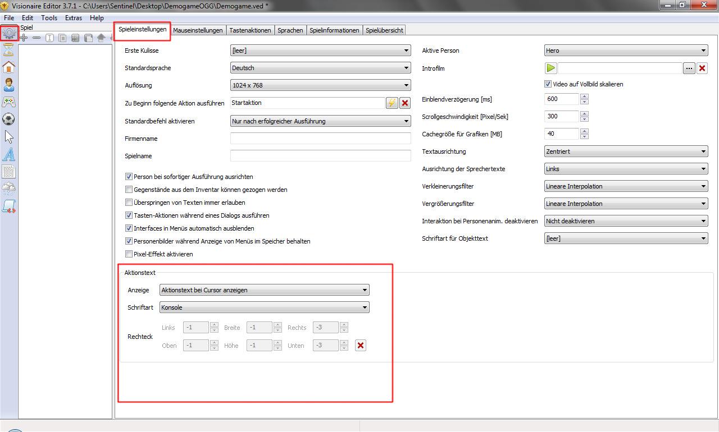Image resolution: width=719 pixels, height=432 pixels.
Task: Click the fourth grey list toolbar icon
Action: pos(75,38)
